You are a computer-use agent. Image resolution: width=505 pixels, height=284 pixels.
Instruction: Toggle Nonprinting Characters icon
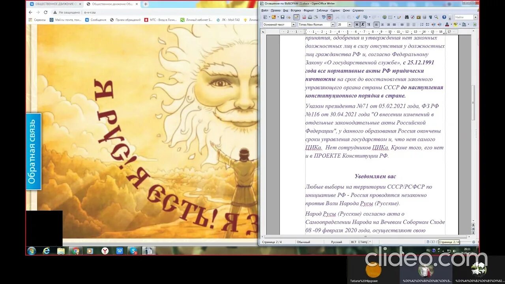pyautogui.click(x=430, y=17)
